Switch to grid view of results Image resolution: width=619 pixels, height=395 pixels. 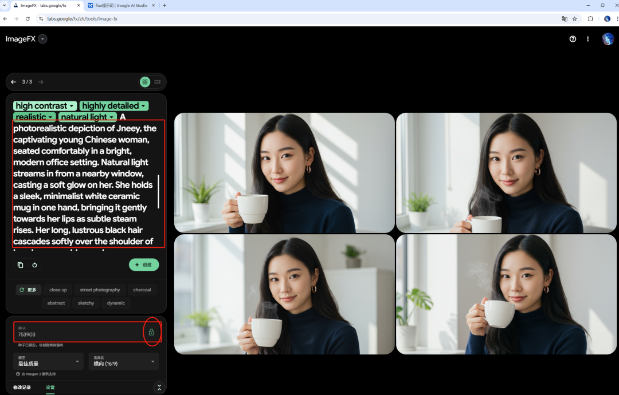click(145, 82)
